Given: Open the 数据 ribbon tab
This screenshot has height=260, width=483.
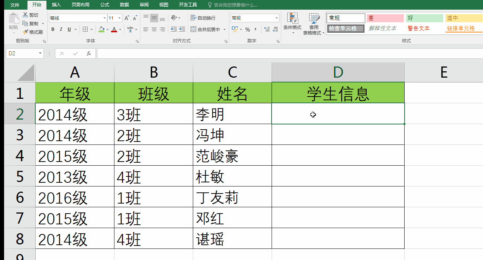Looking at the screenshot, I should point(124,5).
